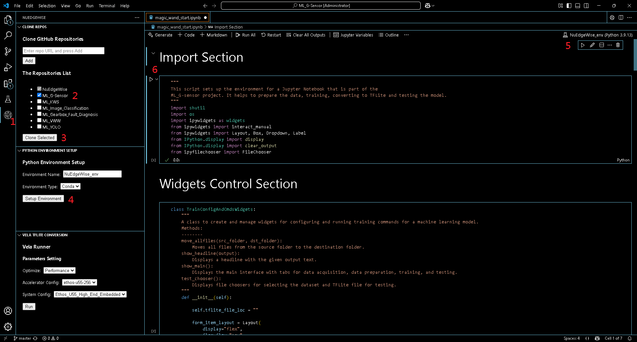Open Accounts menu in activity bar

8,311
